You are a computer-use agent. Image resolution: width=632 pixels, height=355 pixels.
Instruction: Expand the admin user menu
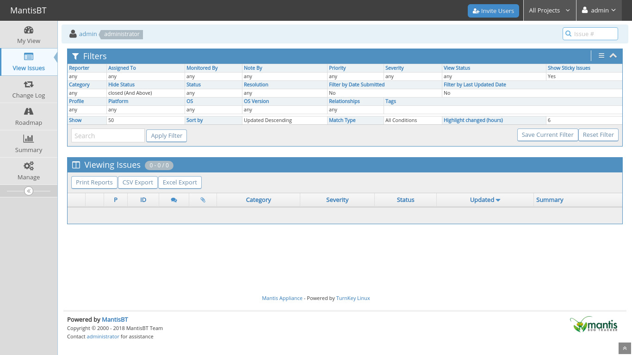click(x=599, y=10)
